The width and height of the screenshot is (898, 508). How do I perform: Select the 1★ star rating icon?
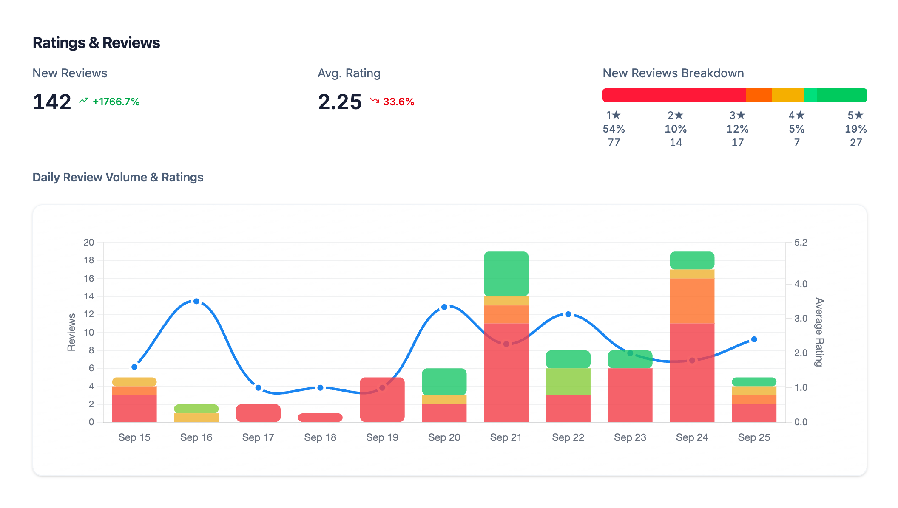tap(616, 115)
